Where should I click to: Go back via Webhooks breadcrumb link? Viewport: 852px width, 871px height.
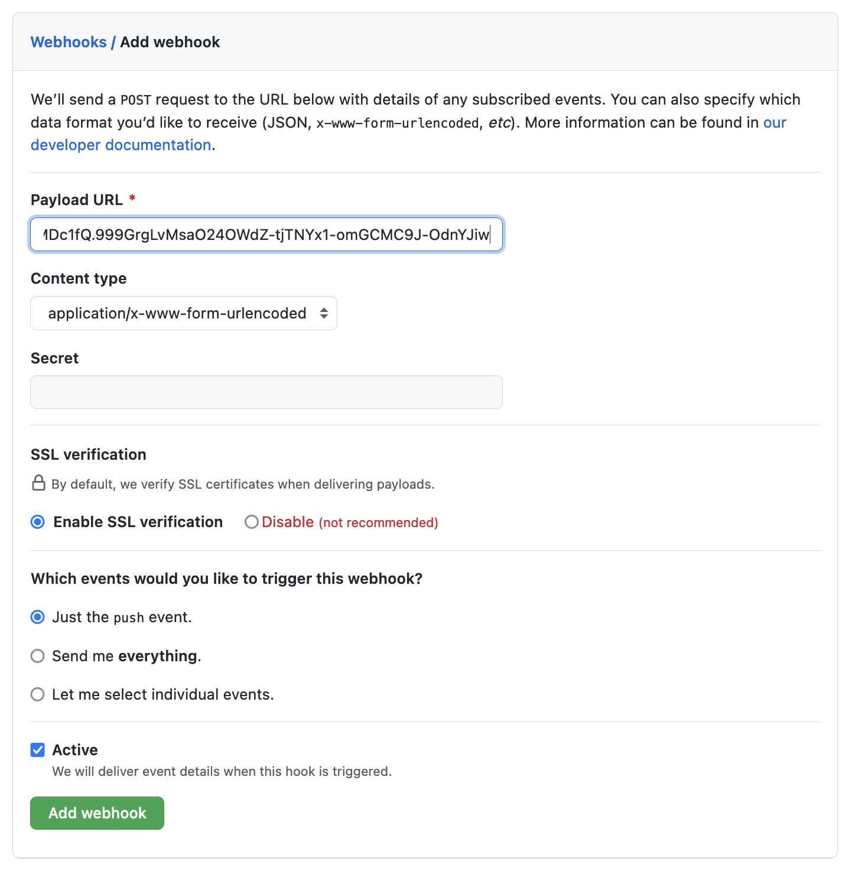[69, 42]
